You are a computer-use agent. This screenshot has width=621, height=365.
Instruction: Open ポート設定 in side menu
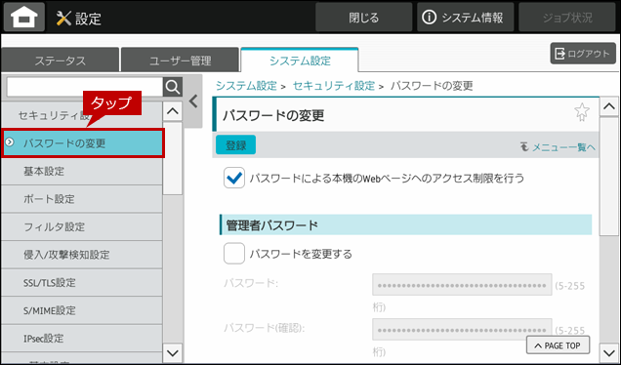tap(82, 199)
